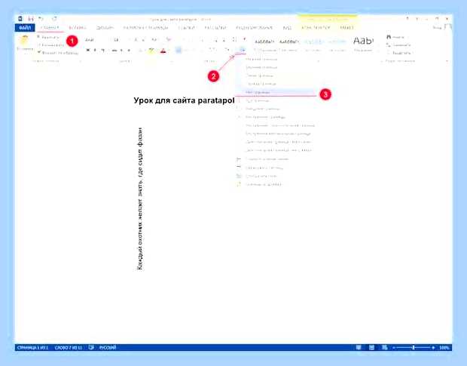Toggle Italic (К) formatting
467x366 pixels.
tap(96, 50)
